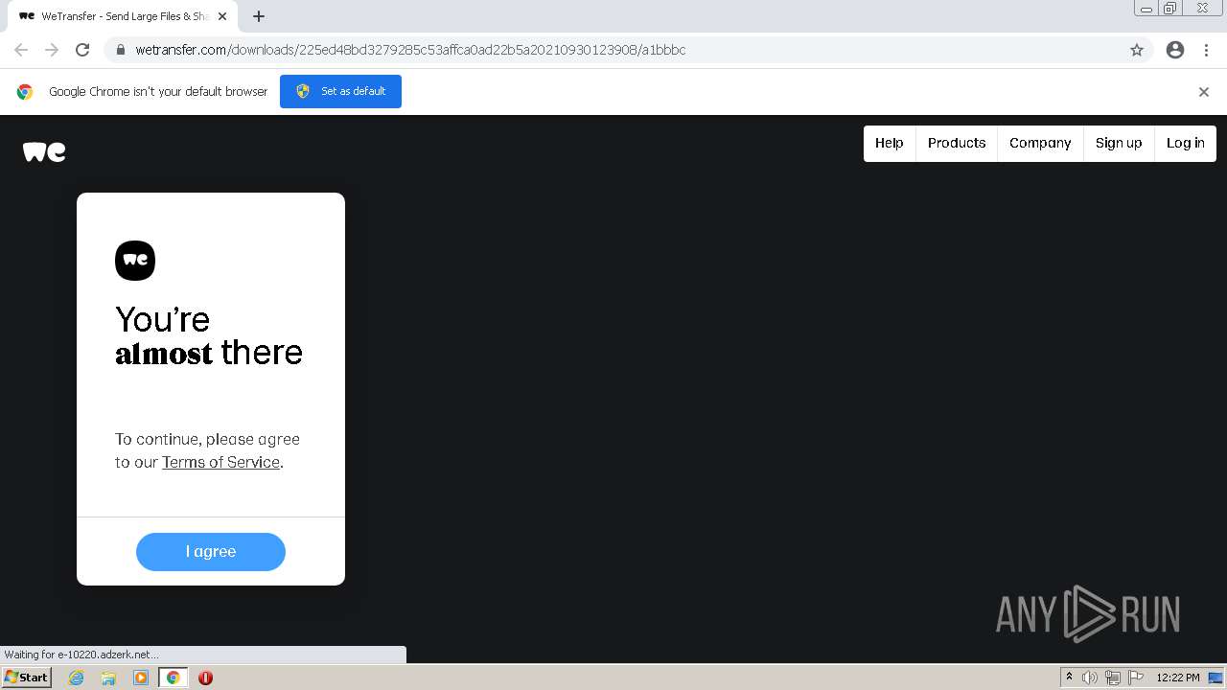The height and width of the screenshot is (690, 1227).
Task: Click the padlock site info icon
Action: [x=120, y=50]
